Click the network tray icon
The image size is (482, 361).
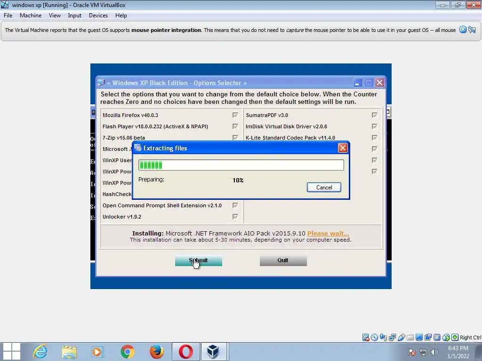tap(423, 352)
